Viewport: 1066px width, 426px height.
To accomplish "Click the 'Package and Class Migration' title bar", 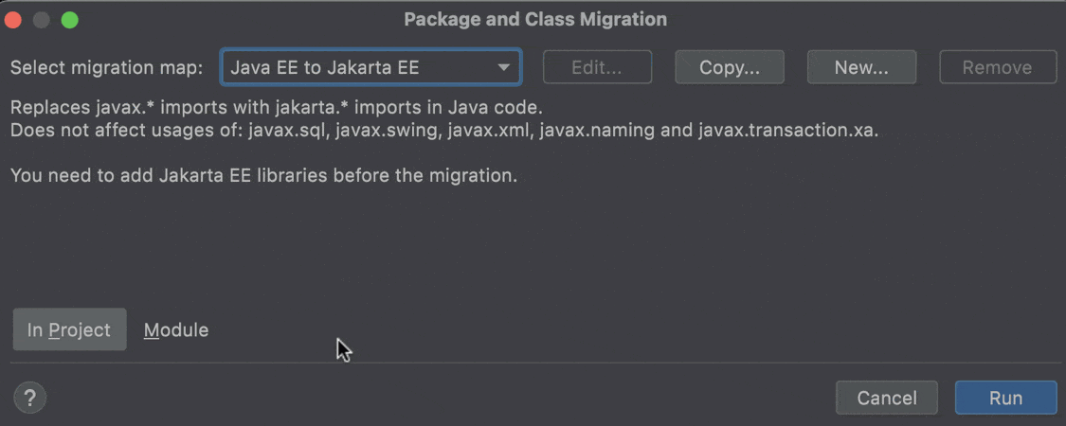I will pyautogui.click(x=535, y=19).
